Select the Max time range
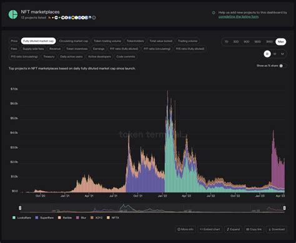The width and height of the screenshot is (296, 243). [x=281, y=42]
